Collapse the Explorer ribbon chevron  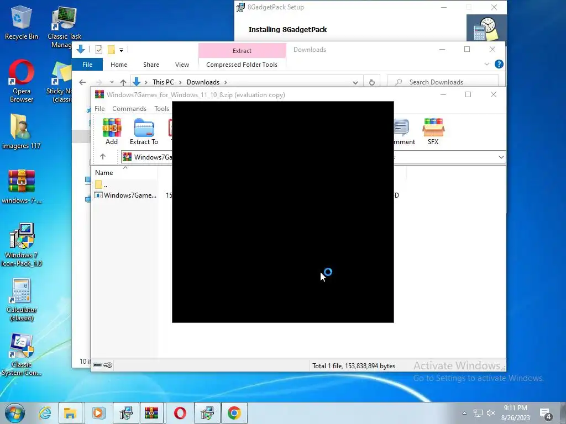[486, 64]
